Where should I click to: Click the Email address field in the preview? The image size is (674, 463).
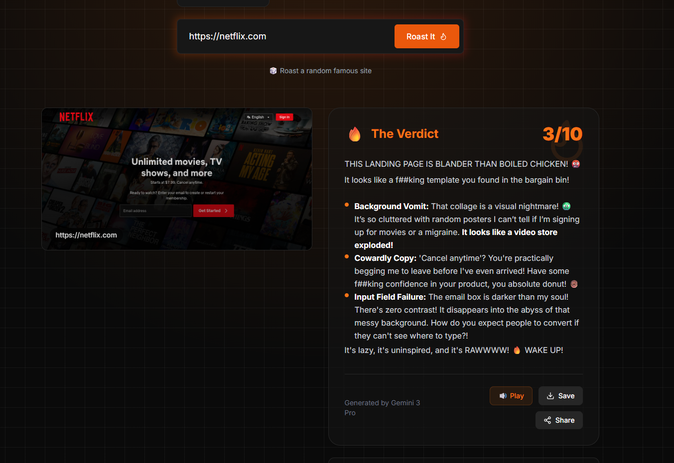155,211
